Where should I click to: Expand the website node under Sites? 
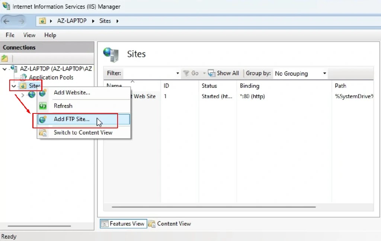[x=23, y=95]
